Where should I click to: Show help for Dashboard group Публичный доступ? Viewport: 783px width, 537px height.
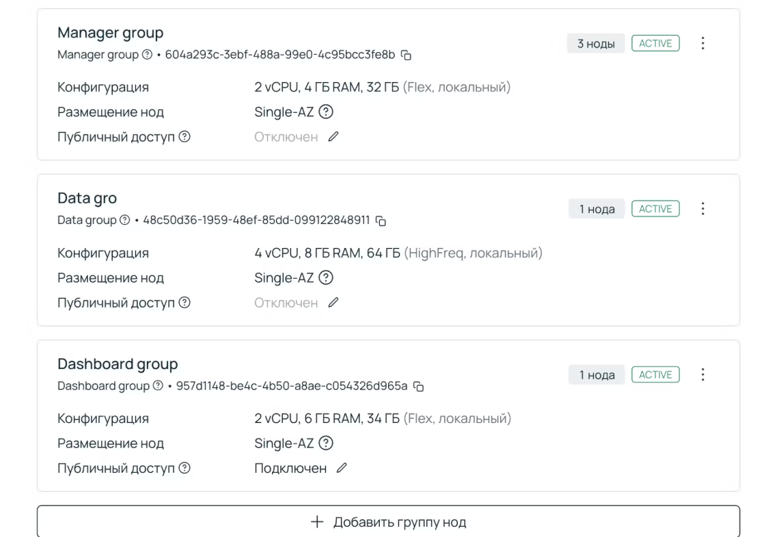184,468
